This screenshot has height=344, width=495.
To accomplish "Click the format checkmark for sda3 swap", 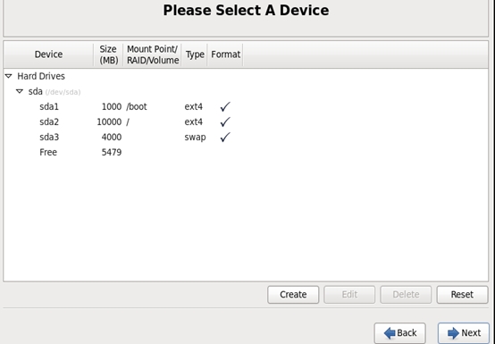I will [225, 137].
